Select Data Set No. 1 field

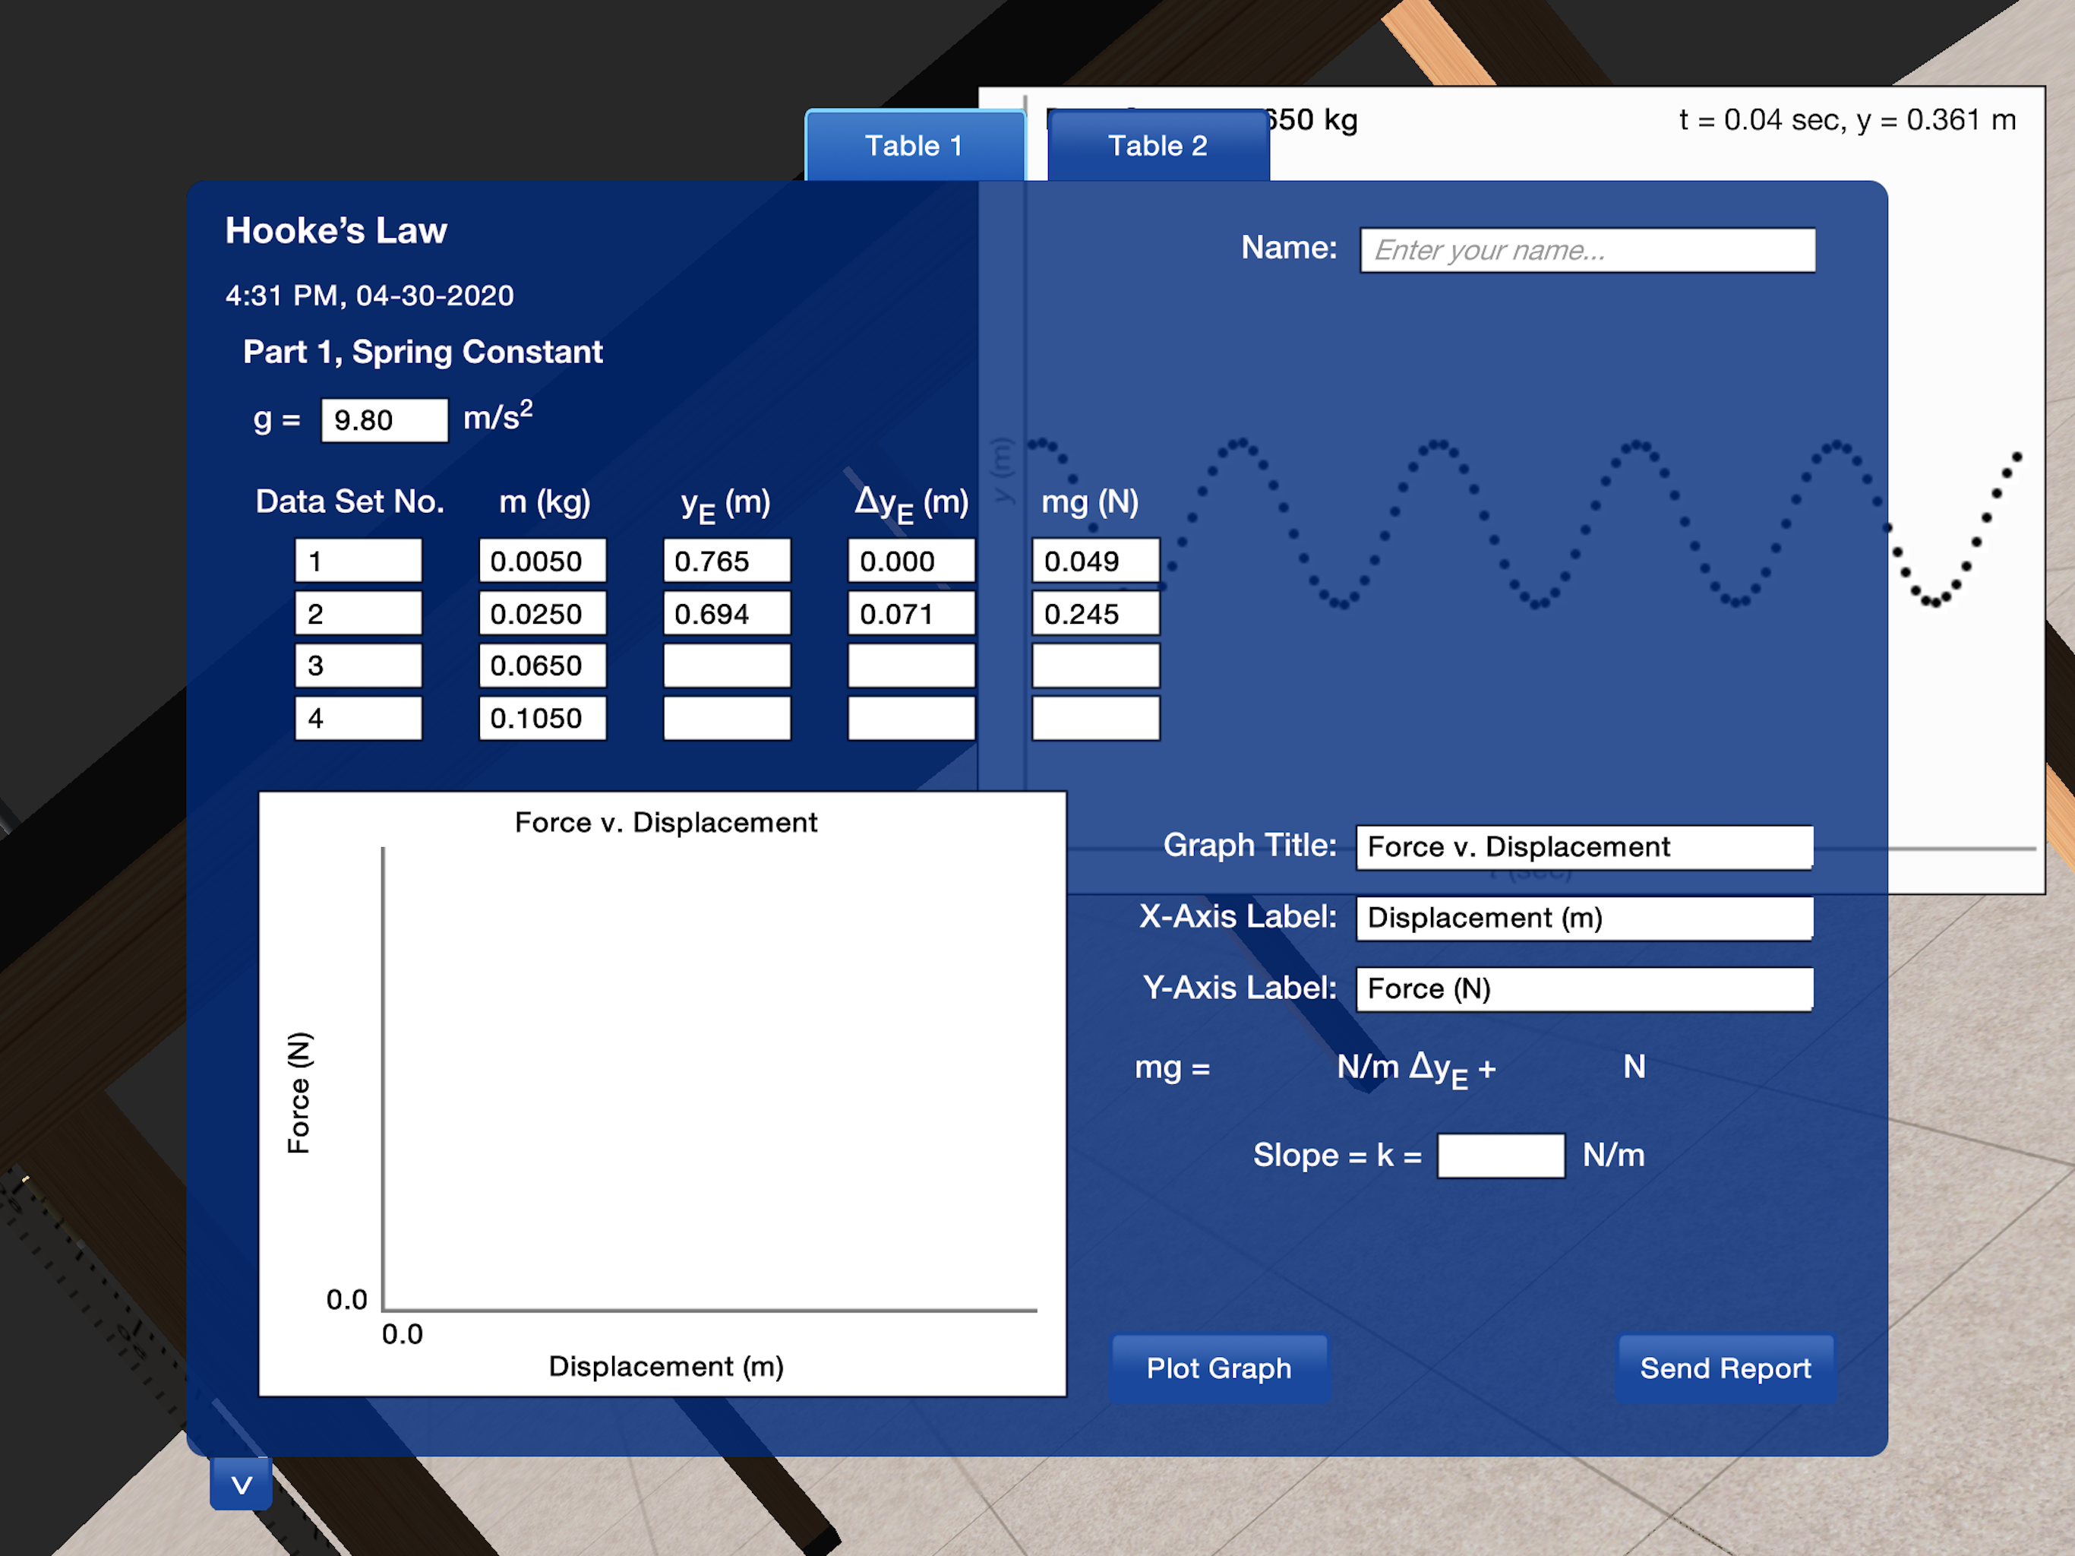[358, 560]
